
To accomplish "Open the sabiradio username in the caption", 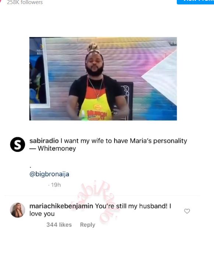I will 44,141.
